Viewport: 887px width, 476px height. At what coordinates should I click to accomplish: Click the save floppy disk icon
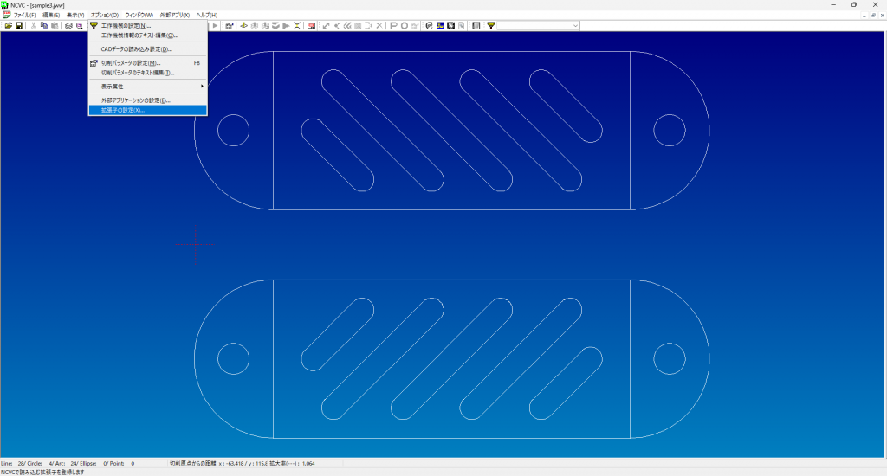19,25
